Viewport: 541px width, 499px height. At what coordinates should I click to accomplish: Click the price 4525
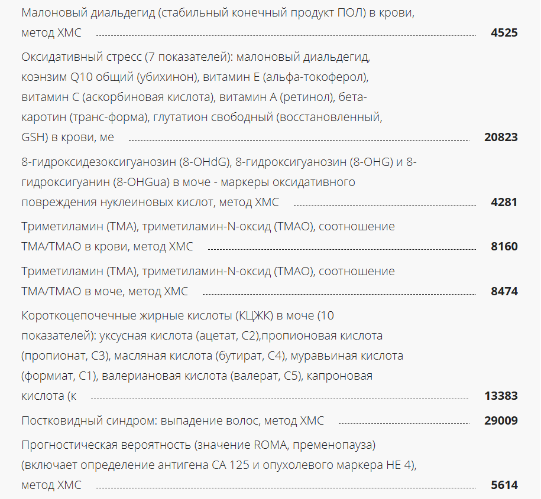pos(504,32)
